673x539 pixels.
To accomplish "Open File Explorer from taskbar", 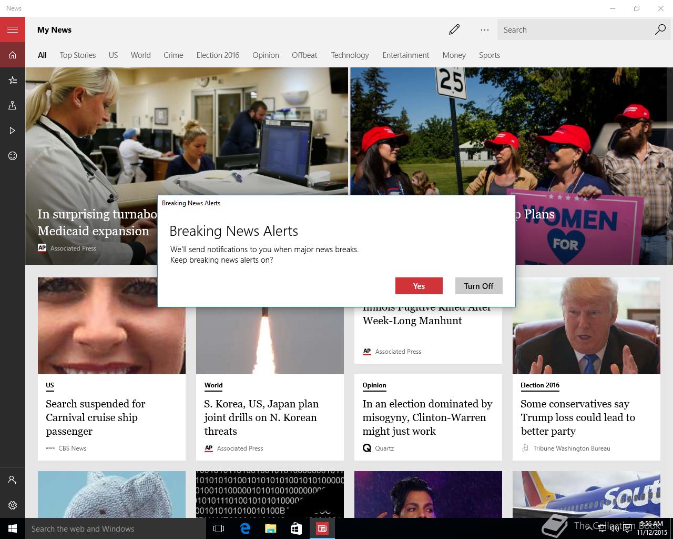I will click(270, 528).
